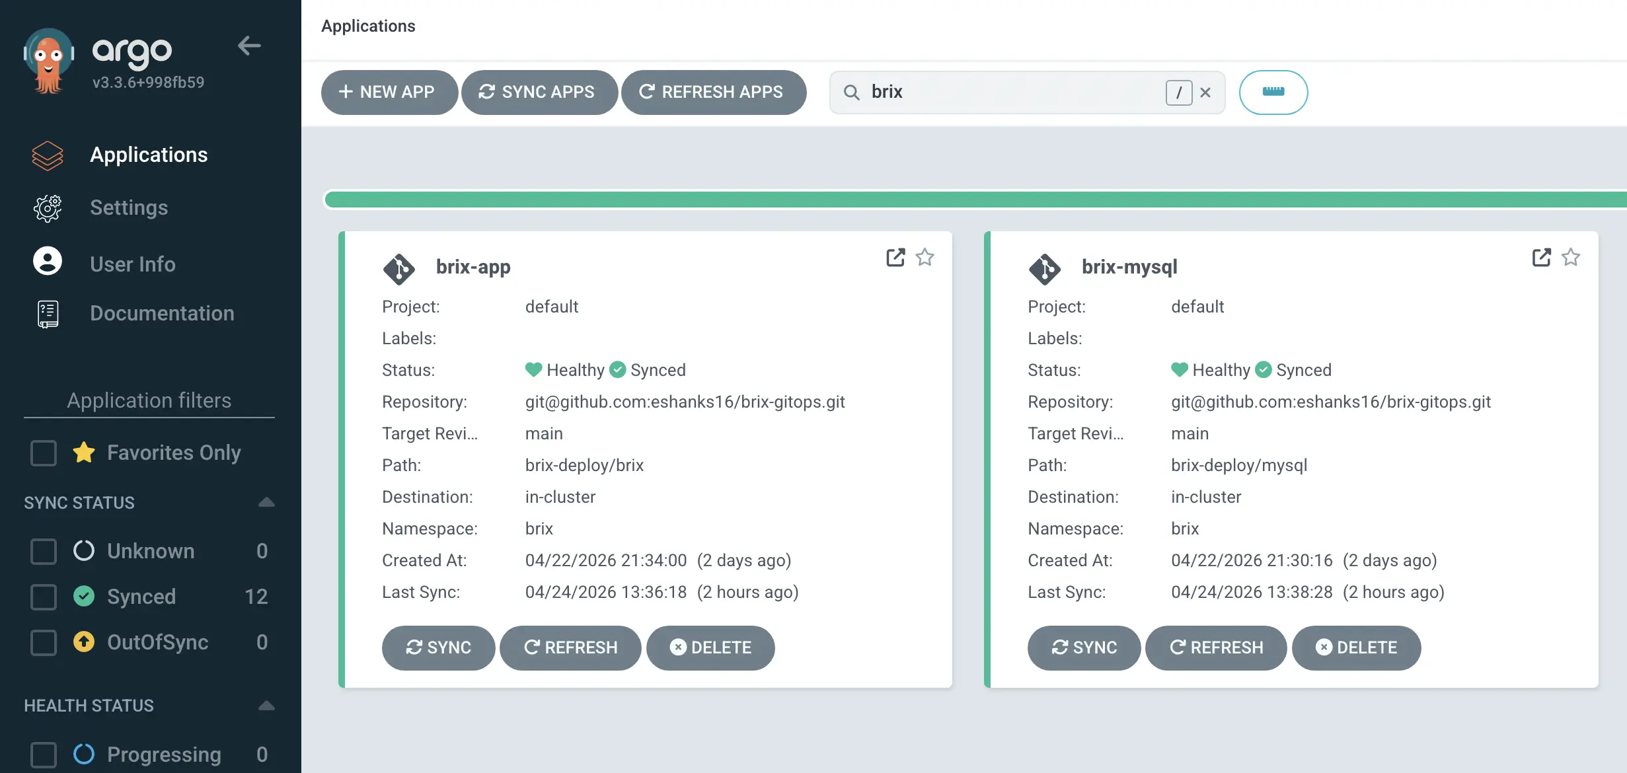Clear the search box with the X
Image resolution: width=1627 pixels, height=773 pixels.
(1205, 92)
